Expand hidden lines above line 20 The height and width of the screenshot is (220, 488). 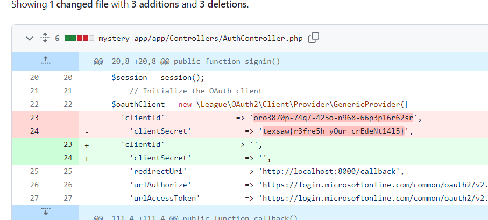click(x=45, y=61)
